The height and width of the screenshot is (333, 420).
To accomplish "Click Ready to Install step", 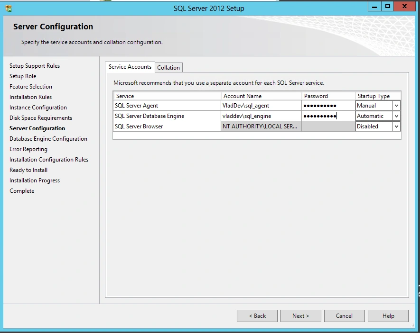I will 28,170.
